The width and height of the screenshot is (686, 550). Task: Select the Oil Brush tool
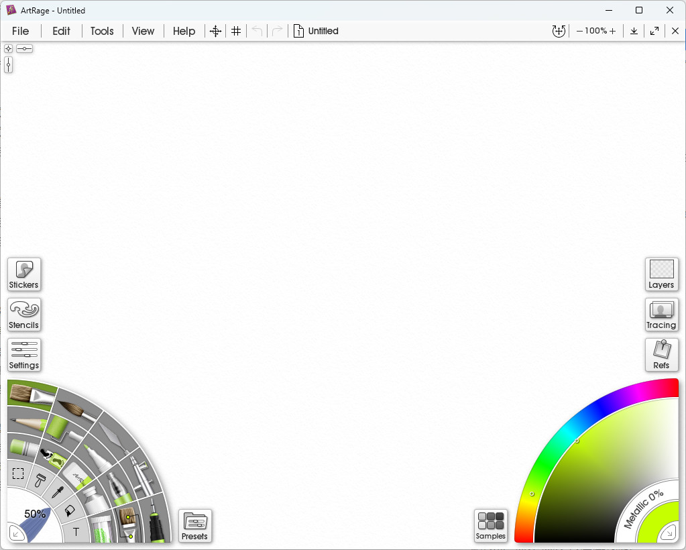(x=31, y=394)
